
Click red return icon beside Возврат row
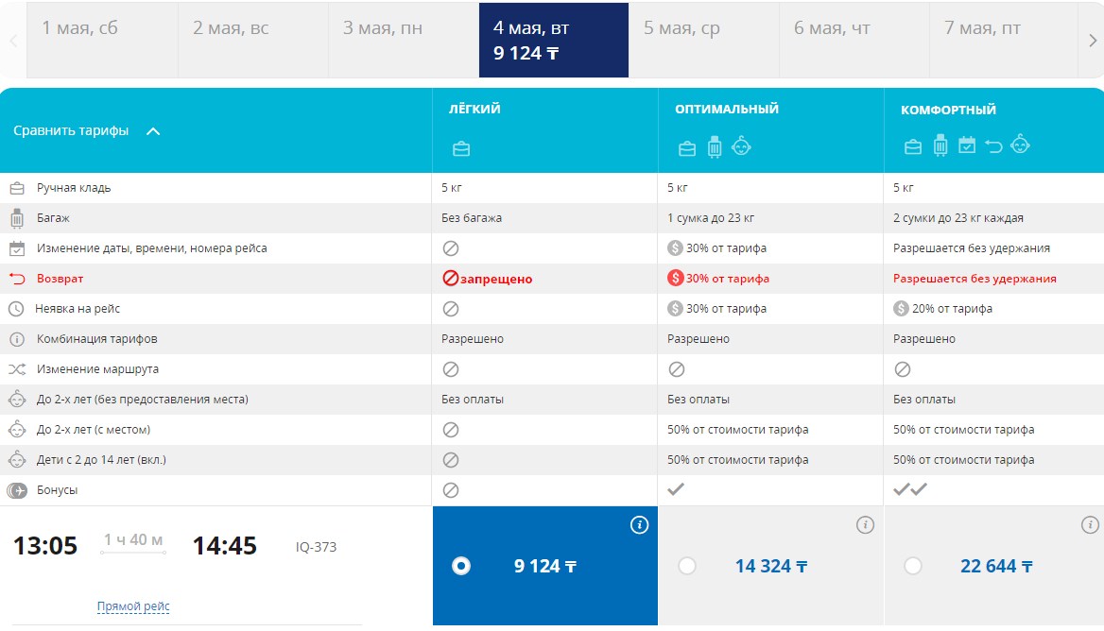[17, 279]
